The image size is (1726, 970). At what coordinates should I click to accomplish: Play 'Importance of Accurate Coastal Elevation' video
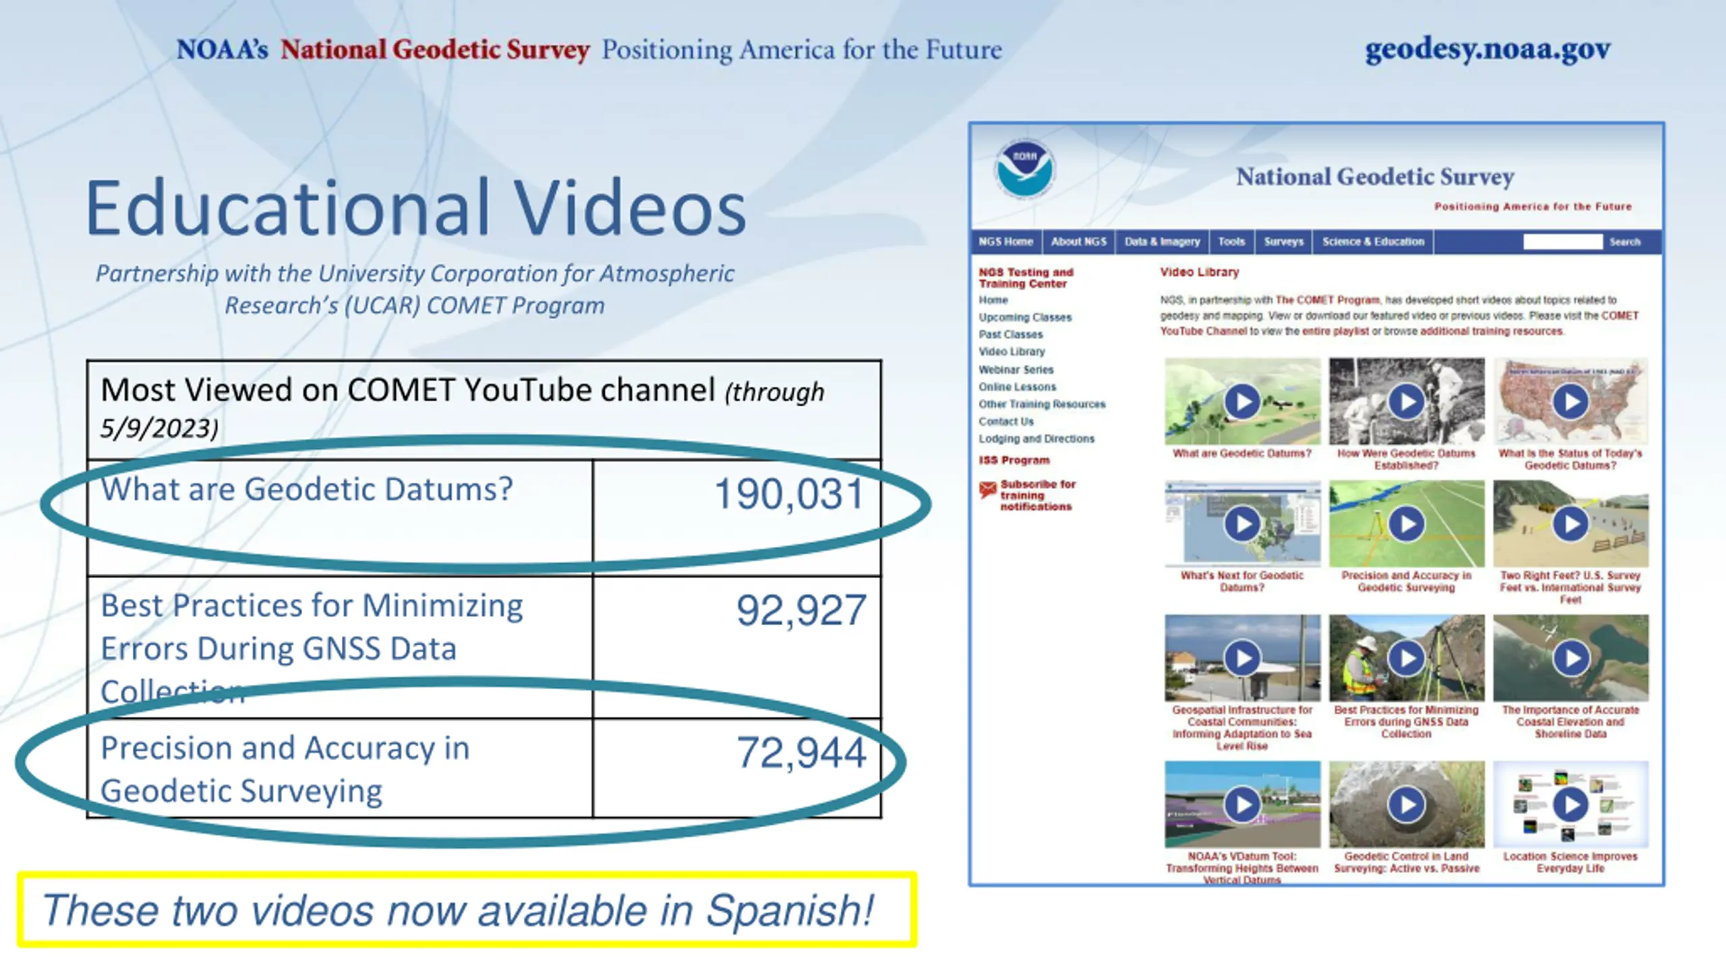coord(1571,657)
